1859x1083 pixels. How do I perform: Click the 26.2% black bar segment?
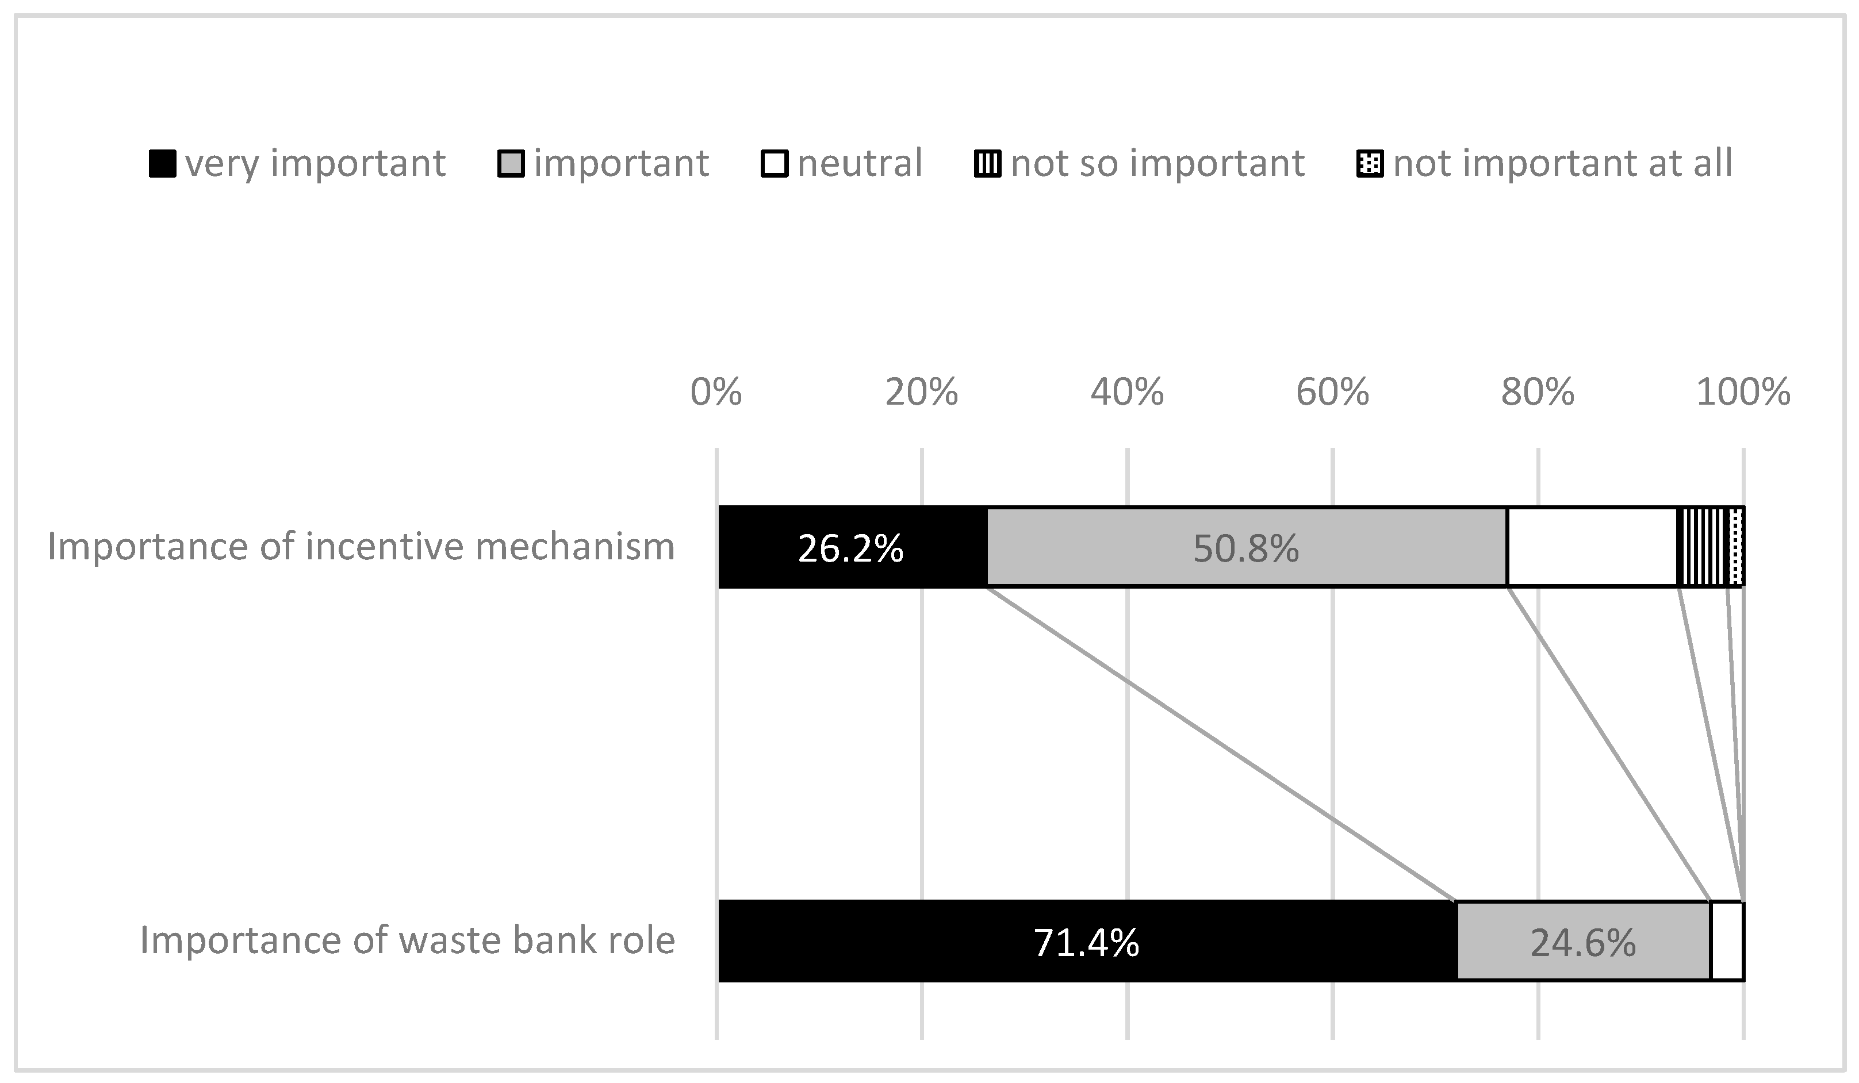852,548
